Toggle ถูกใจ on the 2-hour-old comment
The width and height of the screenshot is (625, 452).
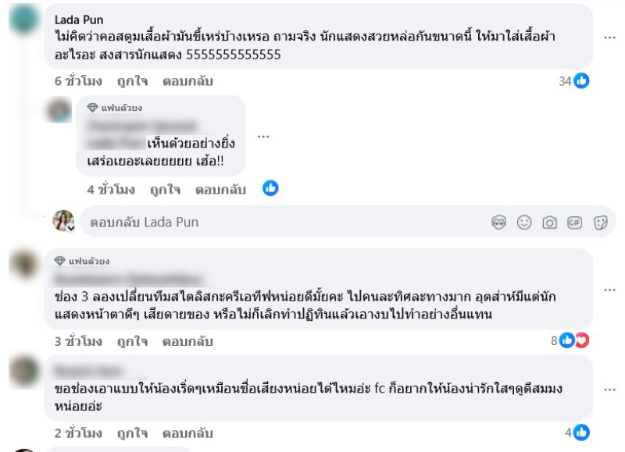[x=134, y=433]
